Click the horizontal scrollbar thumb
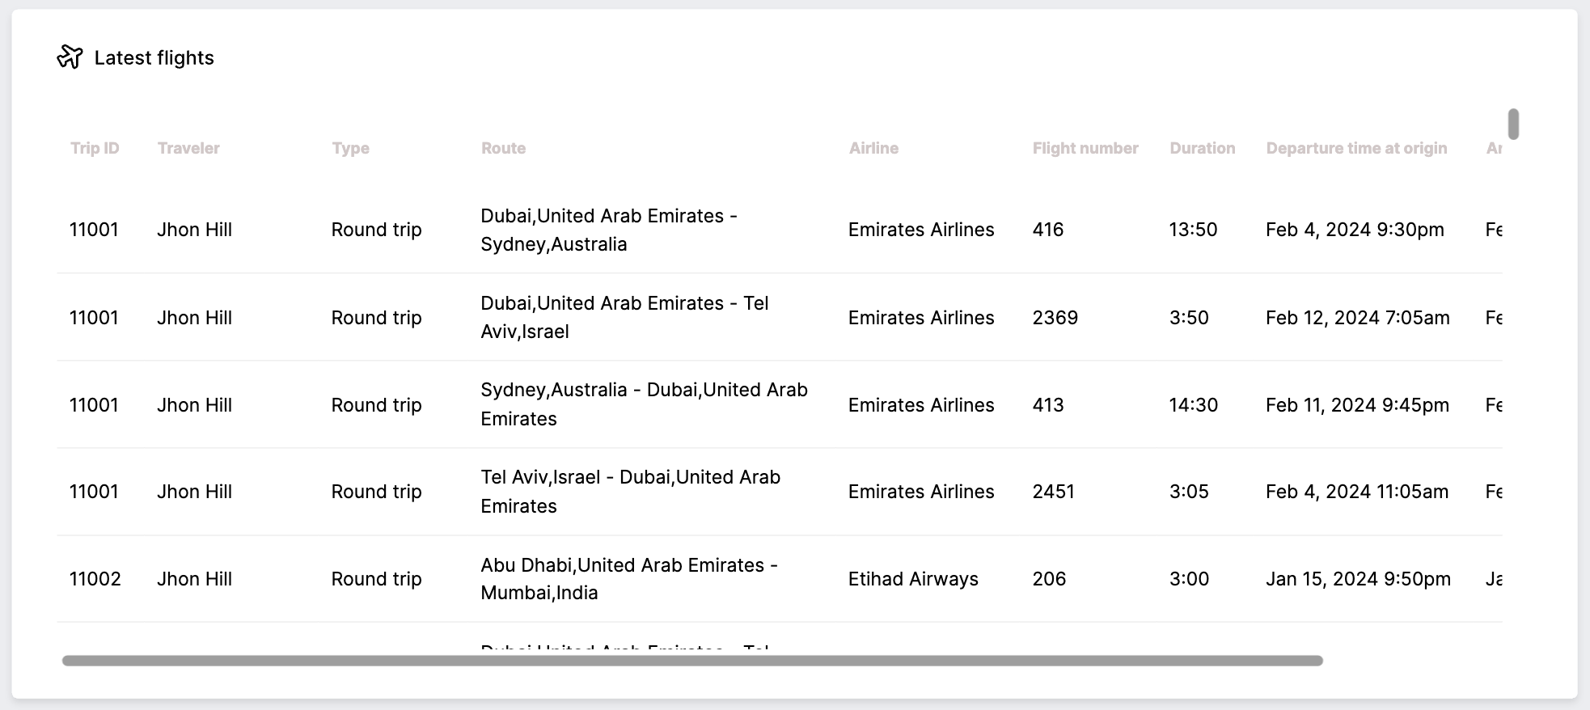 click(x=692, y=661)
